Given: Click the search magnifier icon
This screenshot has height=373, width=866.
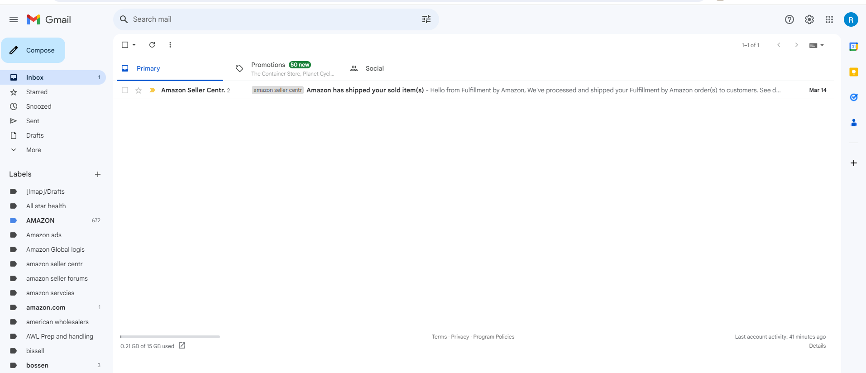Looking at the screenshot, I should pos(124,19).
